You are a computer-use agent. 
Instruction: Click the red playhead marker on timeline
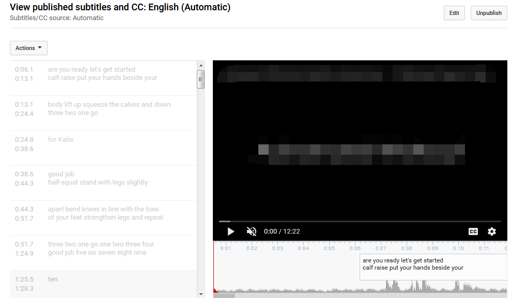pyautogui.click(x=215, y=290)
